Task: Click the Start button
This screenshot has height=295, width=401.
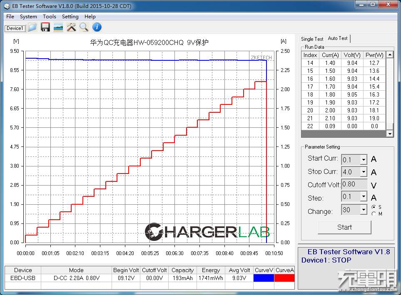Action: (x=344, y=227)
